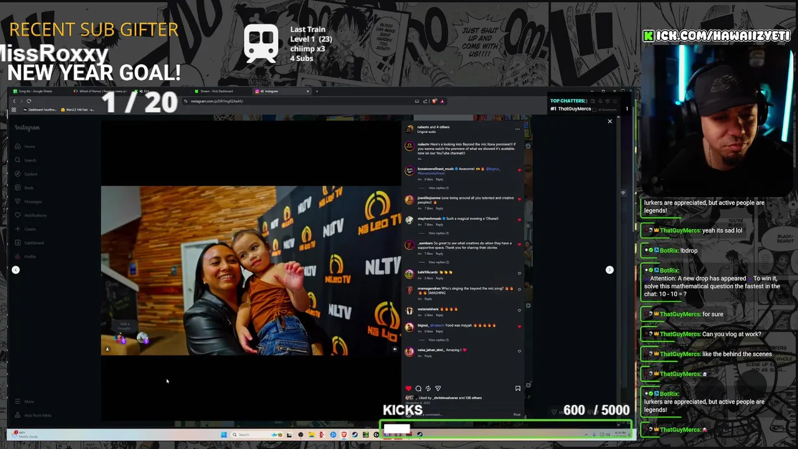Open Instagram Search in the sidebar
This screenshot has height=449, width=798.
point(26,160)
